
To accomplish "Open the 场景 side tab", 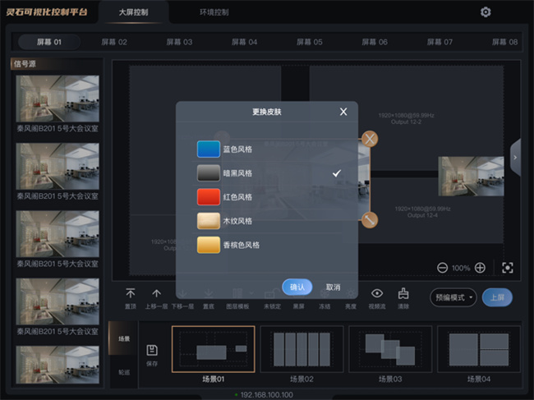I will pos(123,338).
